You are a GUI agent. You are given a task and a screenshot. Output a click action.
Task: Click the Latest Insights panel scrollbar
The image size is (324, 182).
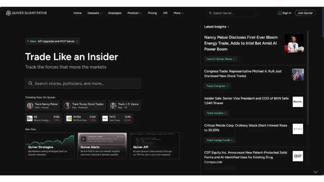[x=308, y=78]
